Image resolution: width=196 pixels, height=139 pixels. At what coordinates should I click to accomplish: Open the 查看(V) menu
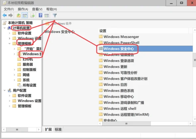[37, 9]
